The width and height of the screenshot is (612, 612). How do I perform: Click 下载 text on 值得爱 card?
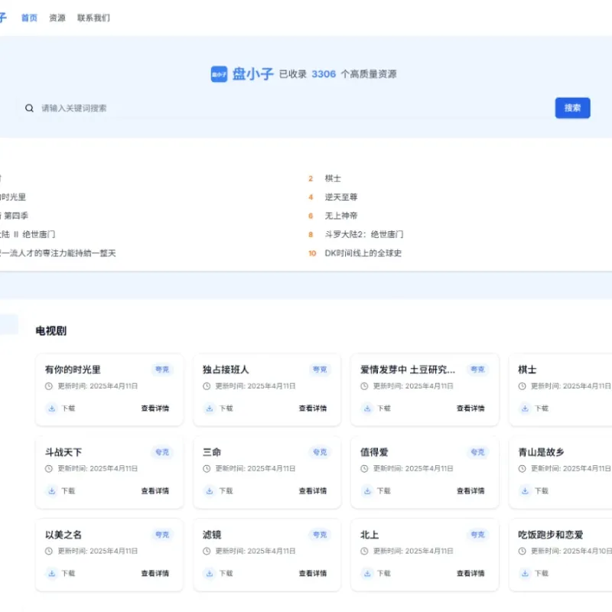pyautogui.click(x=384, y=490)
